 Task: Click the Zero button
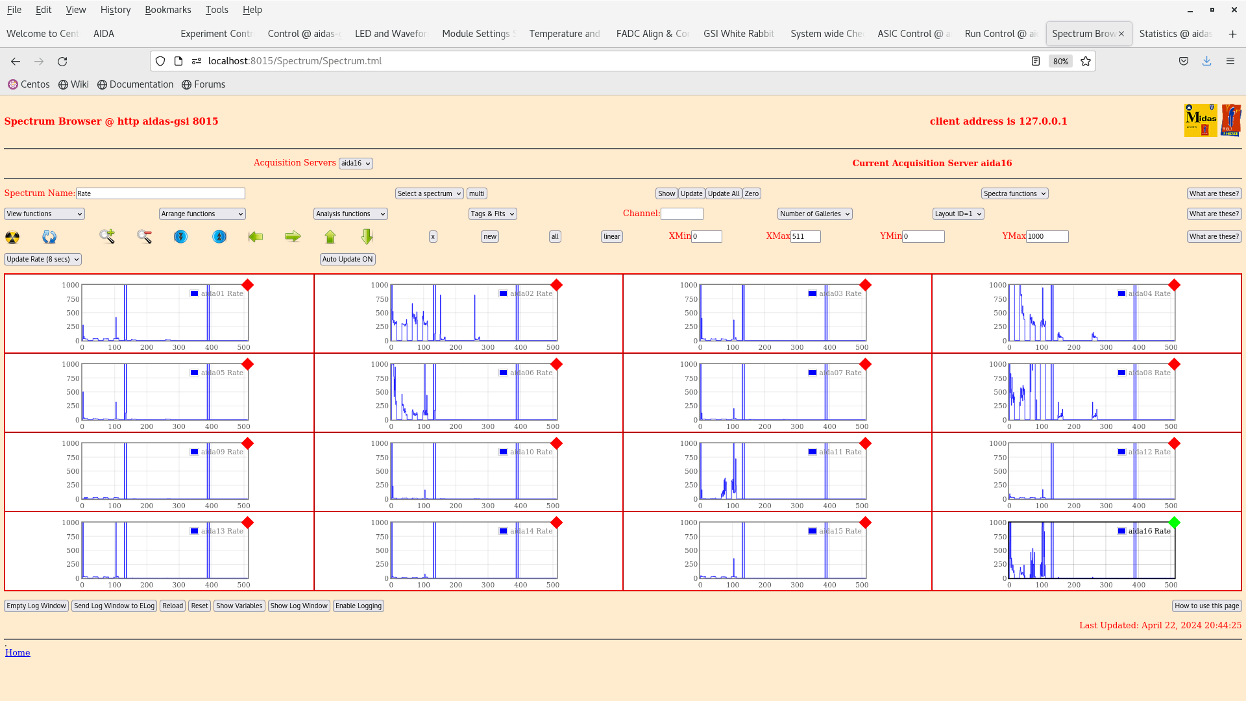click(x=751, y=193)
